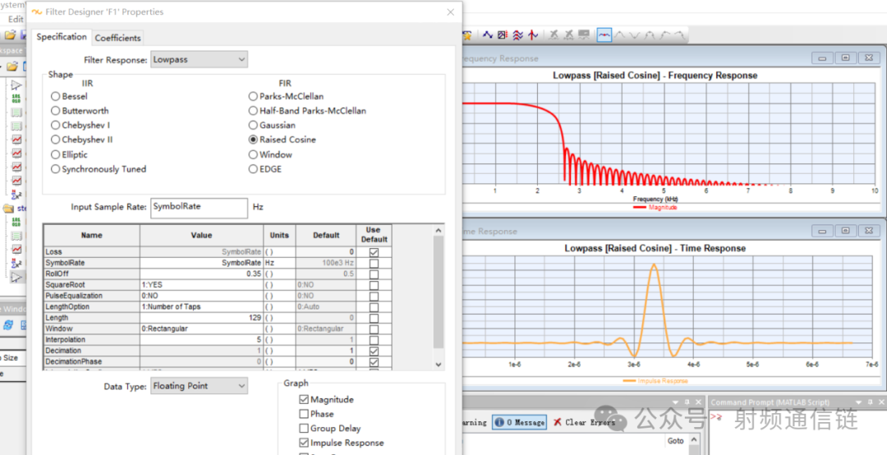Choose the Window FIR shape
This screenshot has width=887, height=455.
click(253, 154)
